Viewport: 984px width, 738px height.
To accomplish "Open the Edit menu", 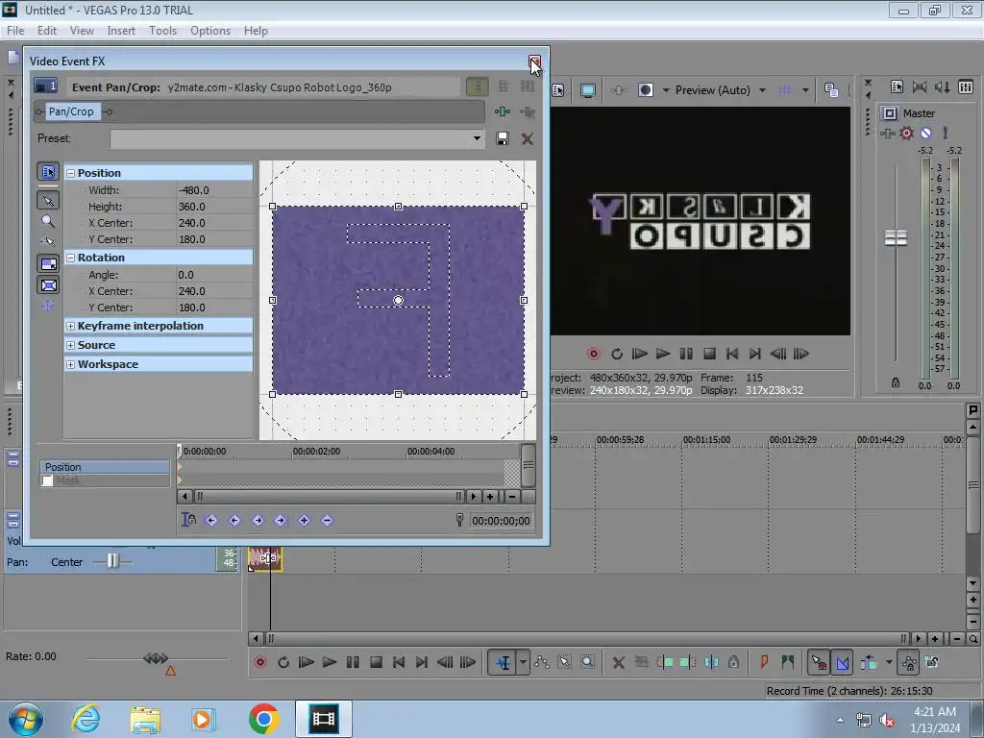I will coord(46,31).
